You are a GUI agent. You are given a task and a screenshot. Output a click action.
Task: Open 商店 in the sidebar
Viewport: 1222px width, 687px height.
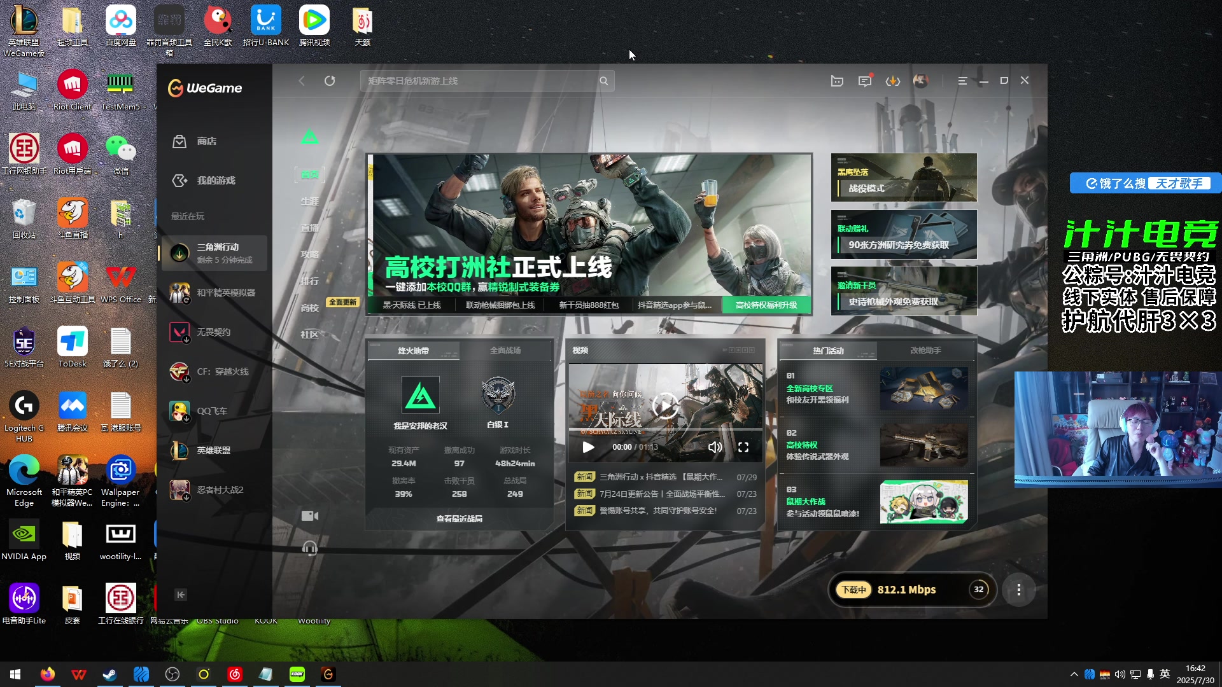tap(206, 141)
